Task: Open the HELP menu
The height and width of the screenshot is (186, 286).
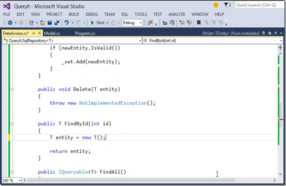Action: click(x=219, y=14)
